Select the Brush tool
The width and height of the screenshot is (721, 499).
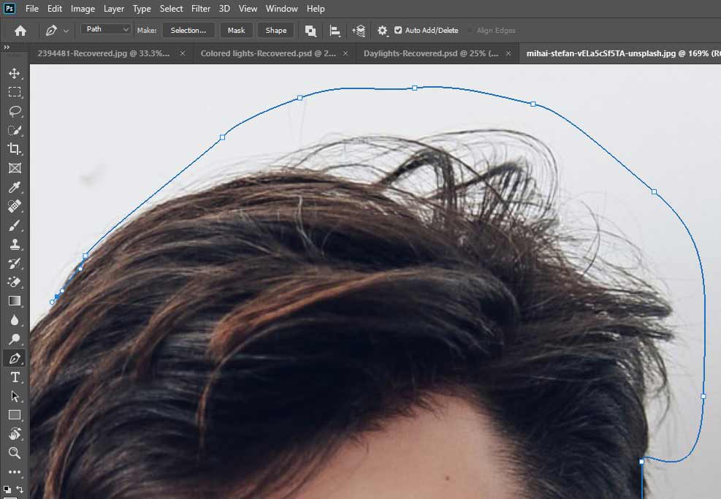coord(15,225)
